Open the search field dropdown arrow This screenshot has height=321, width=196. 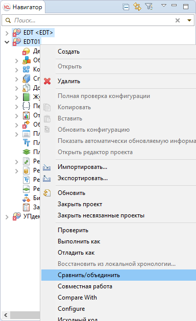coord(189,20)
